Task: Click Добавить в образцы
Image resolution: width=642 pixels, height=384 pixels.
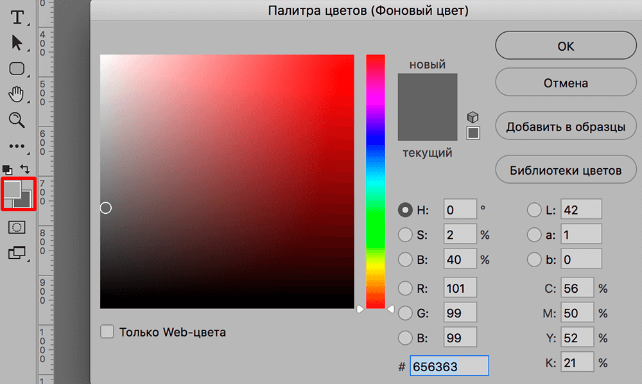Action: click(x=566, y=126)
